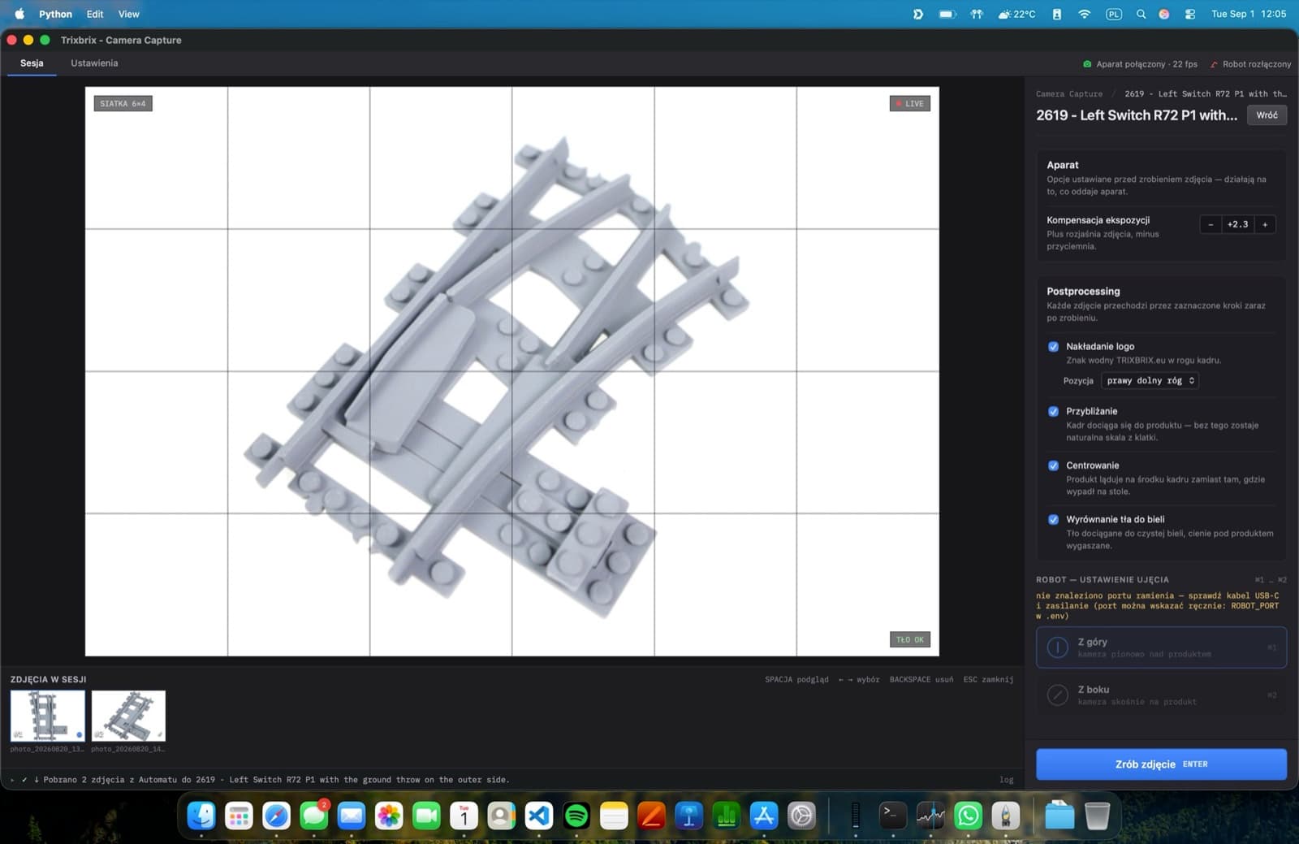Toggle the Przybliżanie checkbox
This screenshot has width=1299, height=844.
click(x=1053, y=411)
